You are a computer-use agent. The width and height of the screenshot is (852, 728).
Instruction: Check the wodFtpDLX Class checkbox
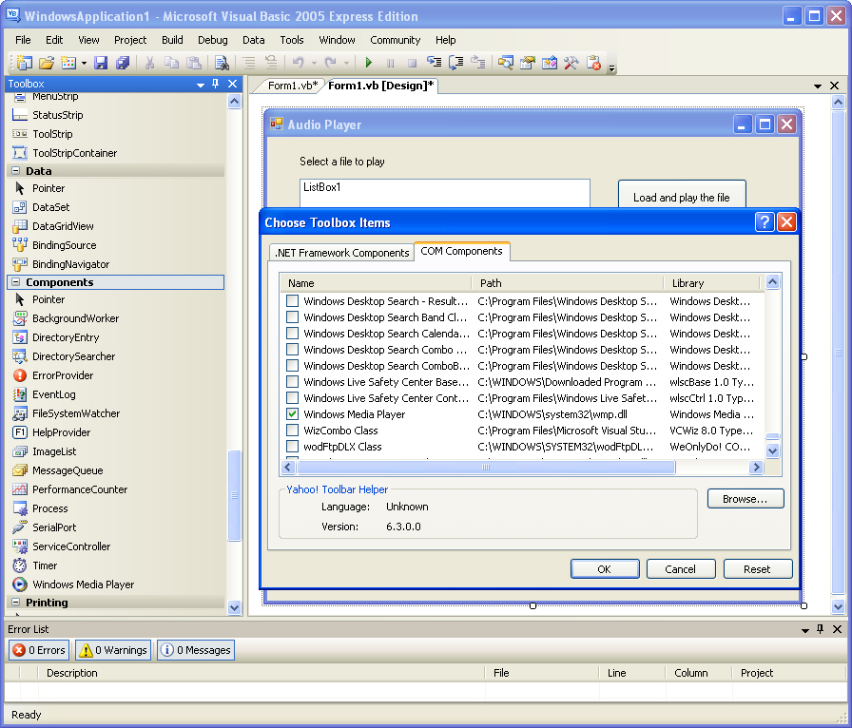coord(292,447)
